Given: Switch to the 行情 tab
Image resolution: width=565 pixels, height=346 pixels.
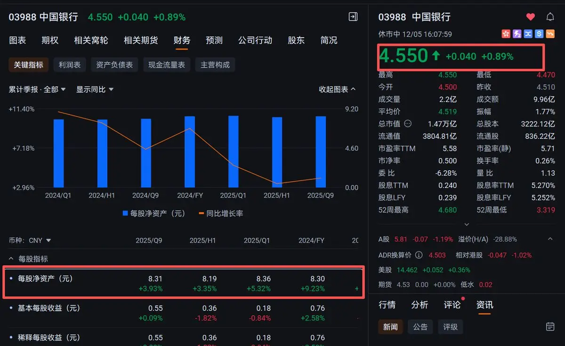Looking at the screenshot, I should [x=387, y=305].
